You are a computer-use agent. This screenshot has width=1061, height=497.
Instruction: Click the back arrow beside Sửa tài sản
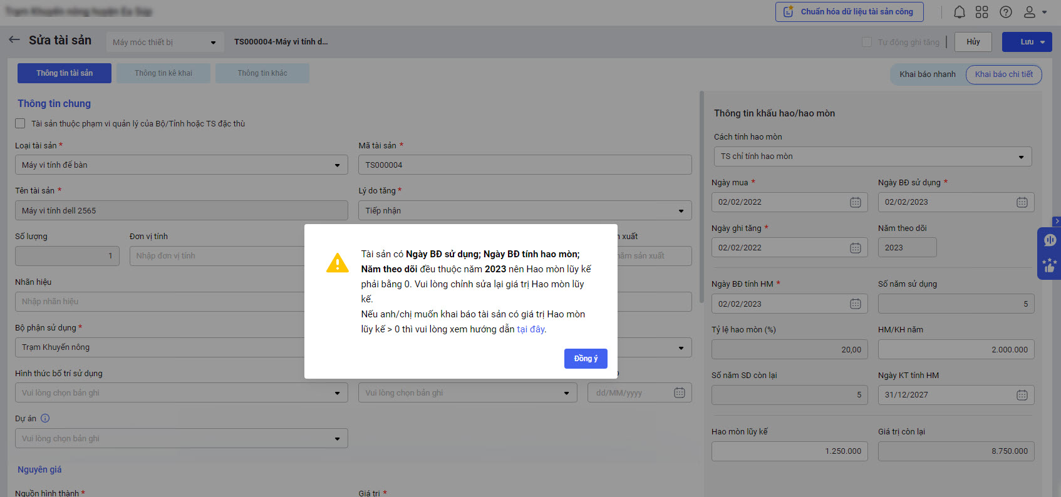(14, 40)
